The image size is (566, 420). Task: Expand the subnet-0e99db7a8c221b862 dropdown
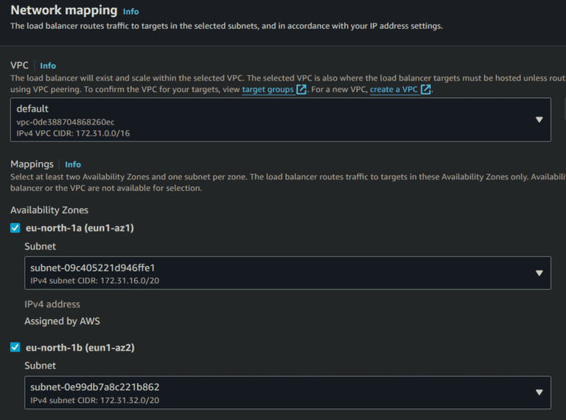coord(280,393)
